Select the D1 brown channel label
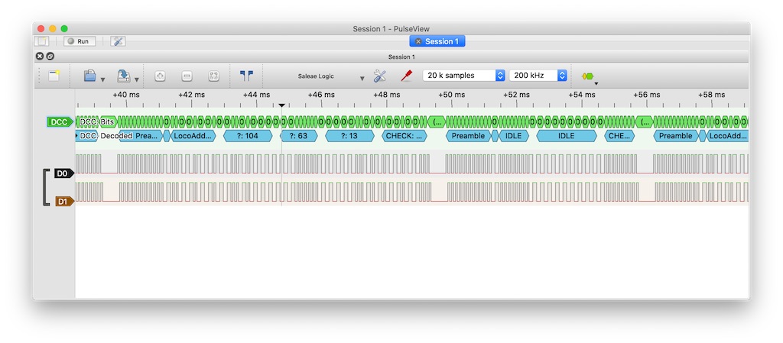783x343 pixels. point(63,202)
